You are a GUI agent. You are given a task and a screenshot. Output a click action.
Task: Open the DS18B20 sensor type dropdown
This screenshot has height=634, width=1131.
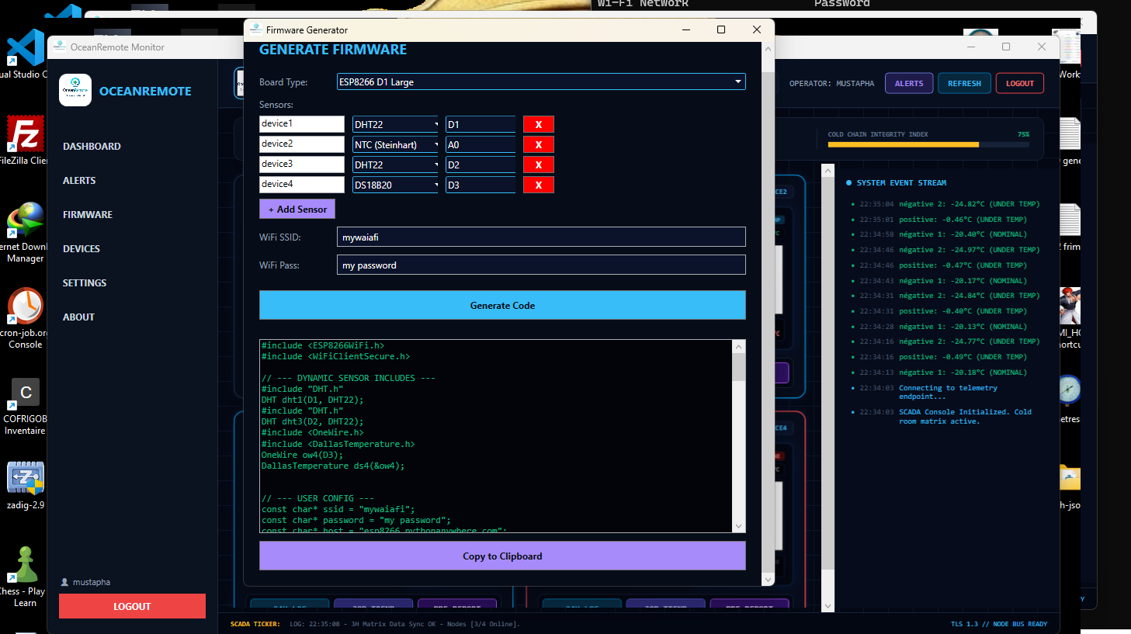[x=395, y=185]
